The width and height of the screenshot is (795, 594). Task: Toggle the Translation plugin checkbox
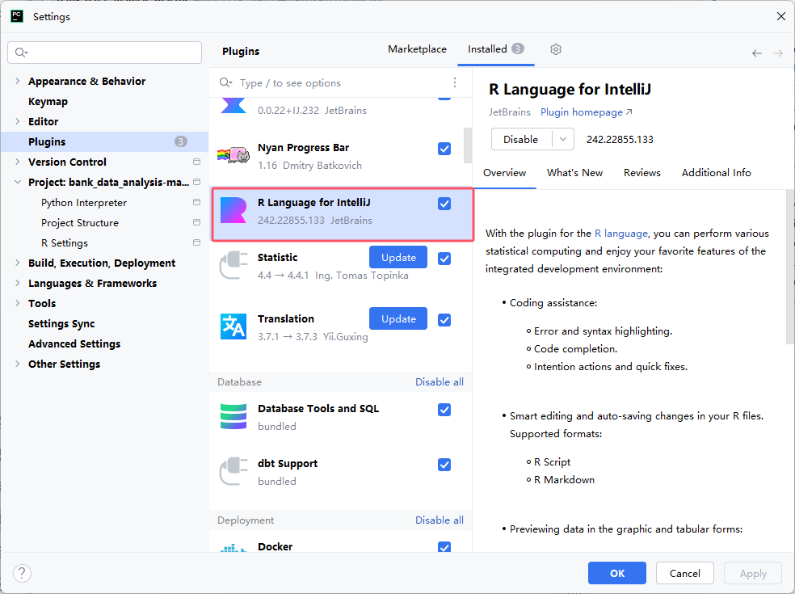pos(444,319)
